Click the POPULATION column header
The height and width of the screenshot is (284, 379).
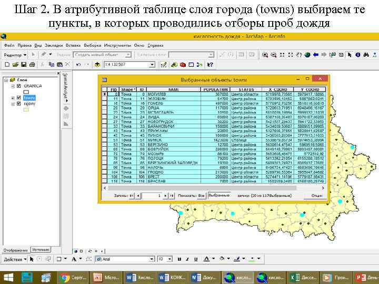tap(216, 89)
